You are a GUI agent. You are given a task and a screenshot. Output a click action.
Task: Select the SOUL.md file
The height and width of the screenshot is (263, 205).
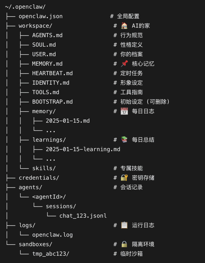coord(44,45)
